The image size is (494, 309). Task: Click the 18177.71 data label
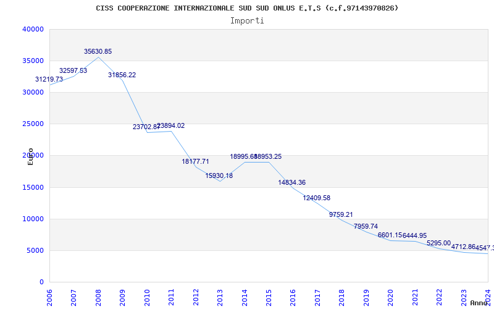[195, 161]
